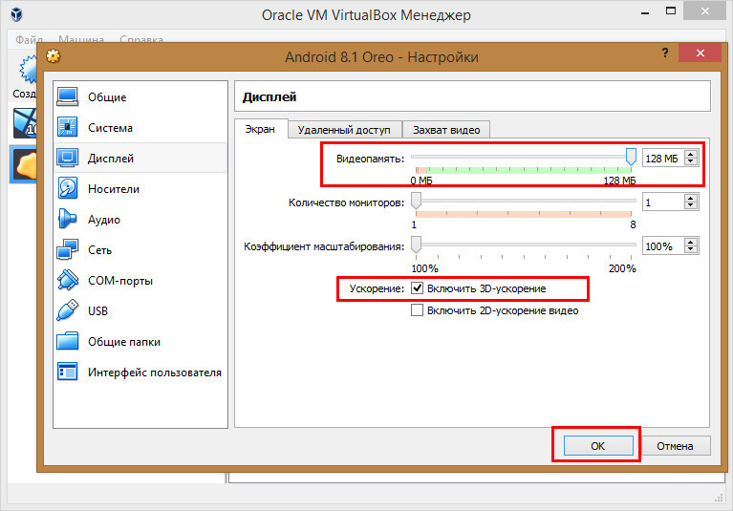
Task: Decrease video memory with down arrow
Action: pyautogui.click(x=690, y=161)
